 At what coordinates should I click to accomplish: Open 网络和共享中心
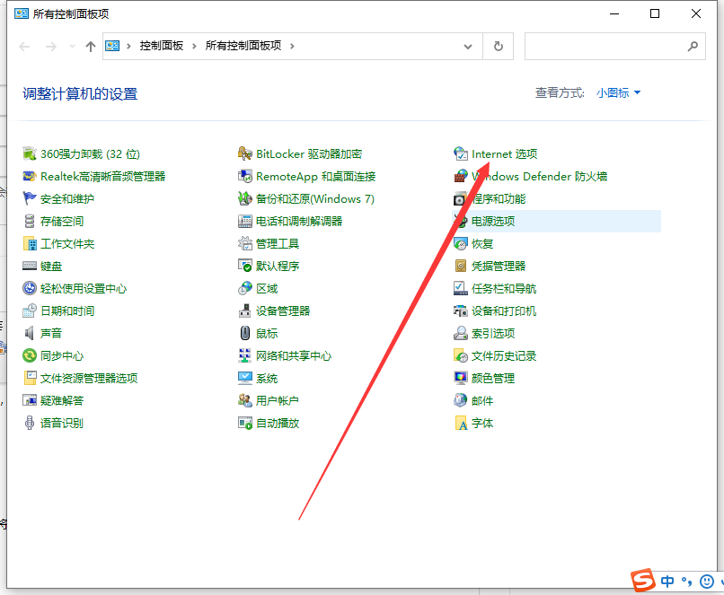pyautogui.click(x=293, y=355)
